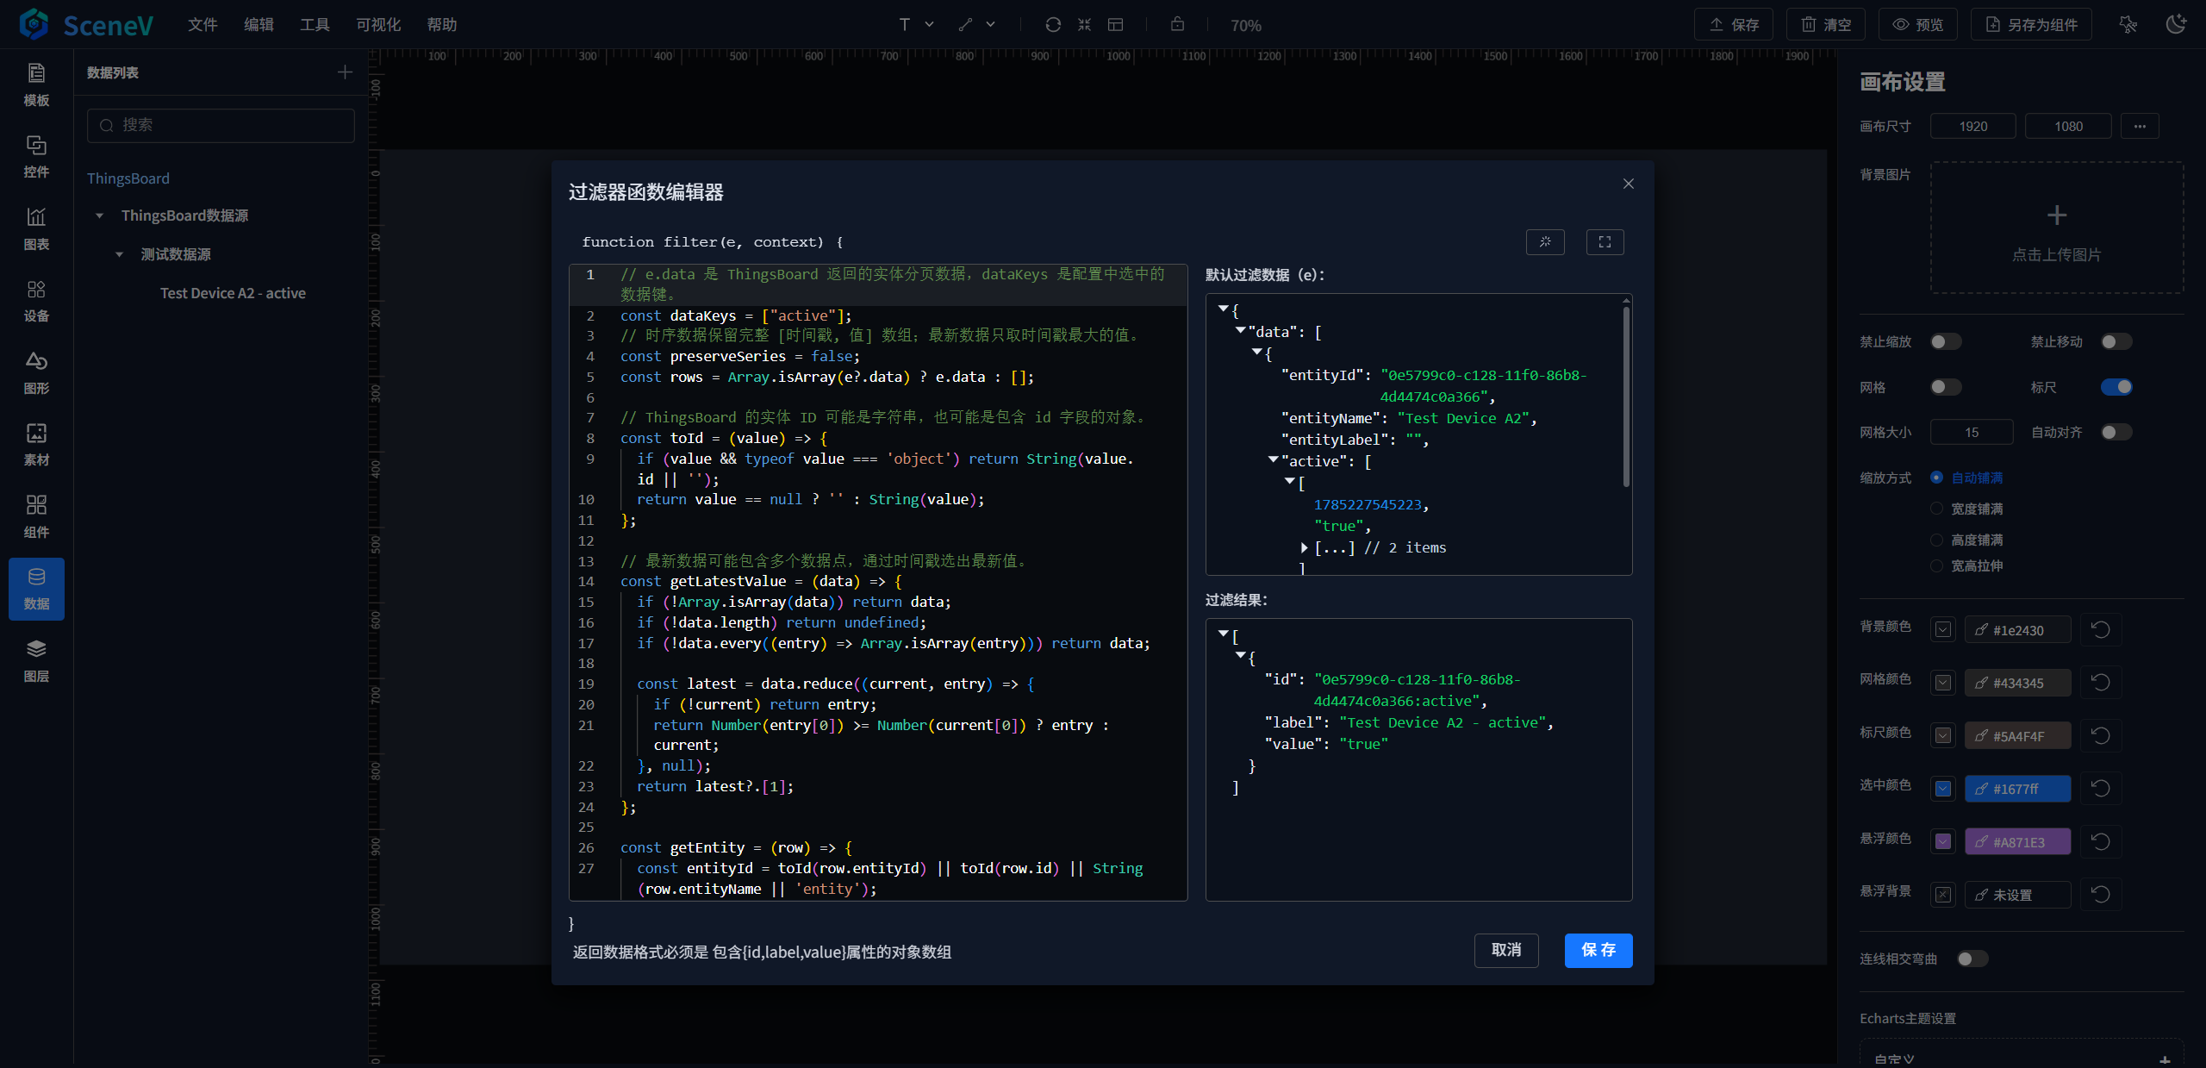Select the 宽度铺满 radio option
Image resolution: width=2206 pixels, height=1068 pixels.
[x=1936, y=509]
